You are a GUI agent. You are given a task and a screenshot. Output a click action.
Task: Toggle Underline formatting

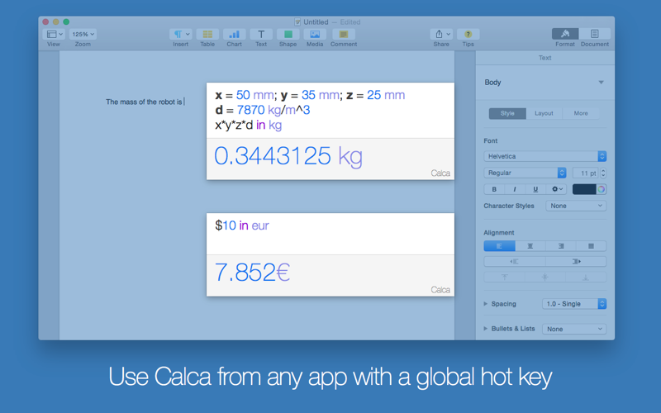pyautogui.click(x=535, y=189)
